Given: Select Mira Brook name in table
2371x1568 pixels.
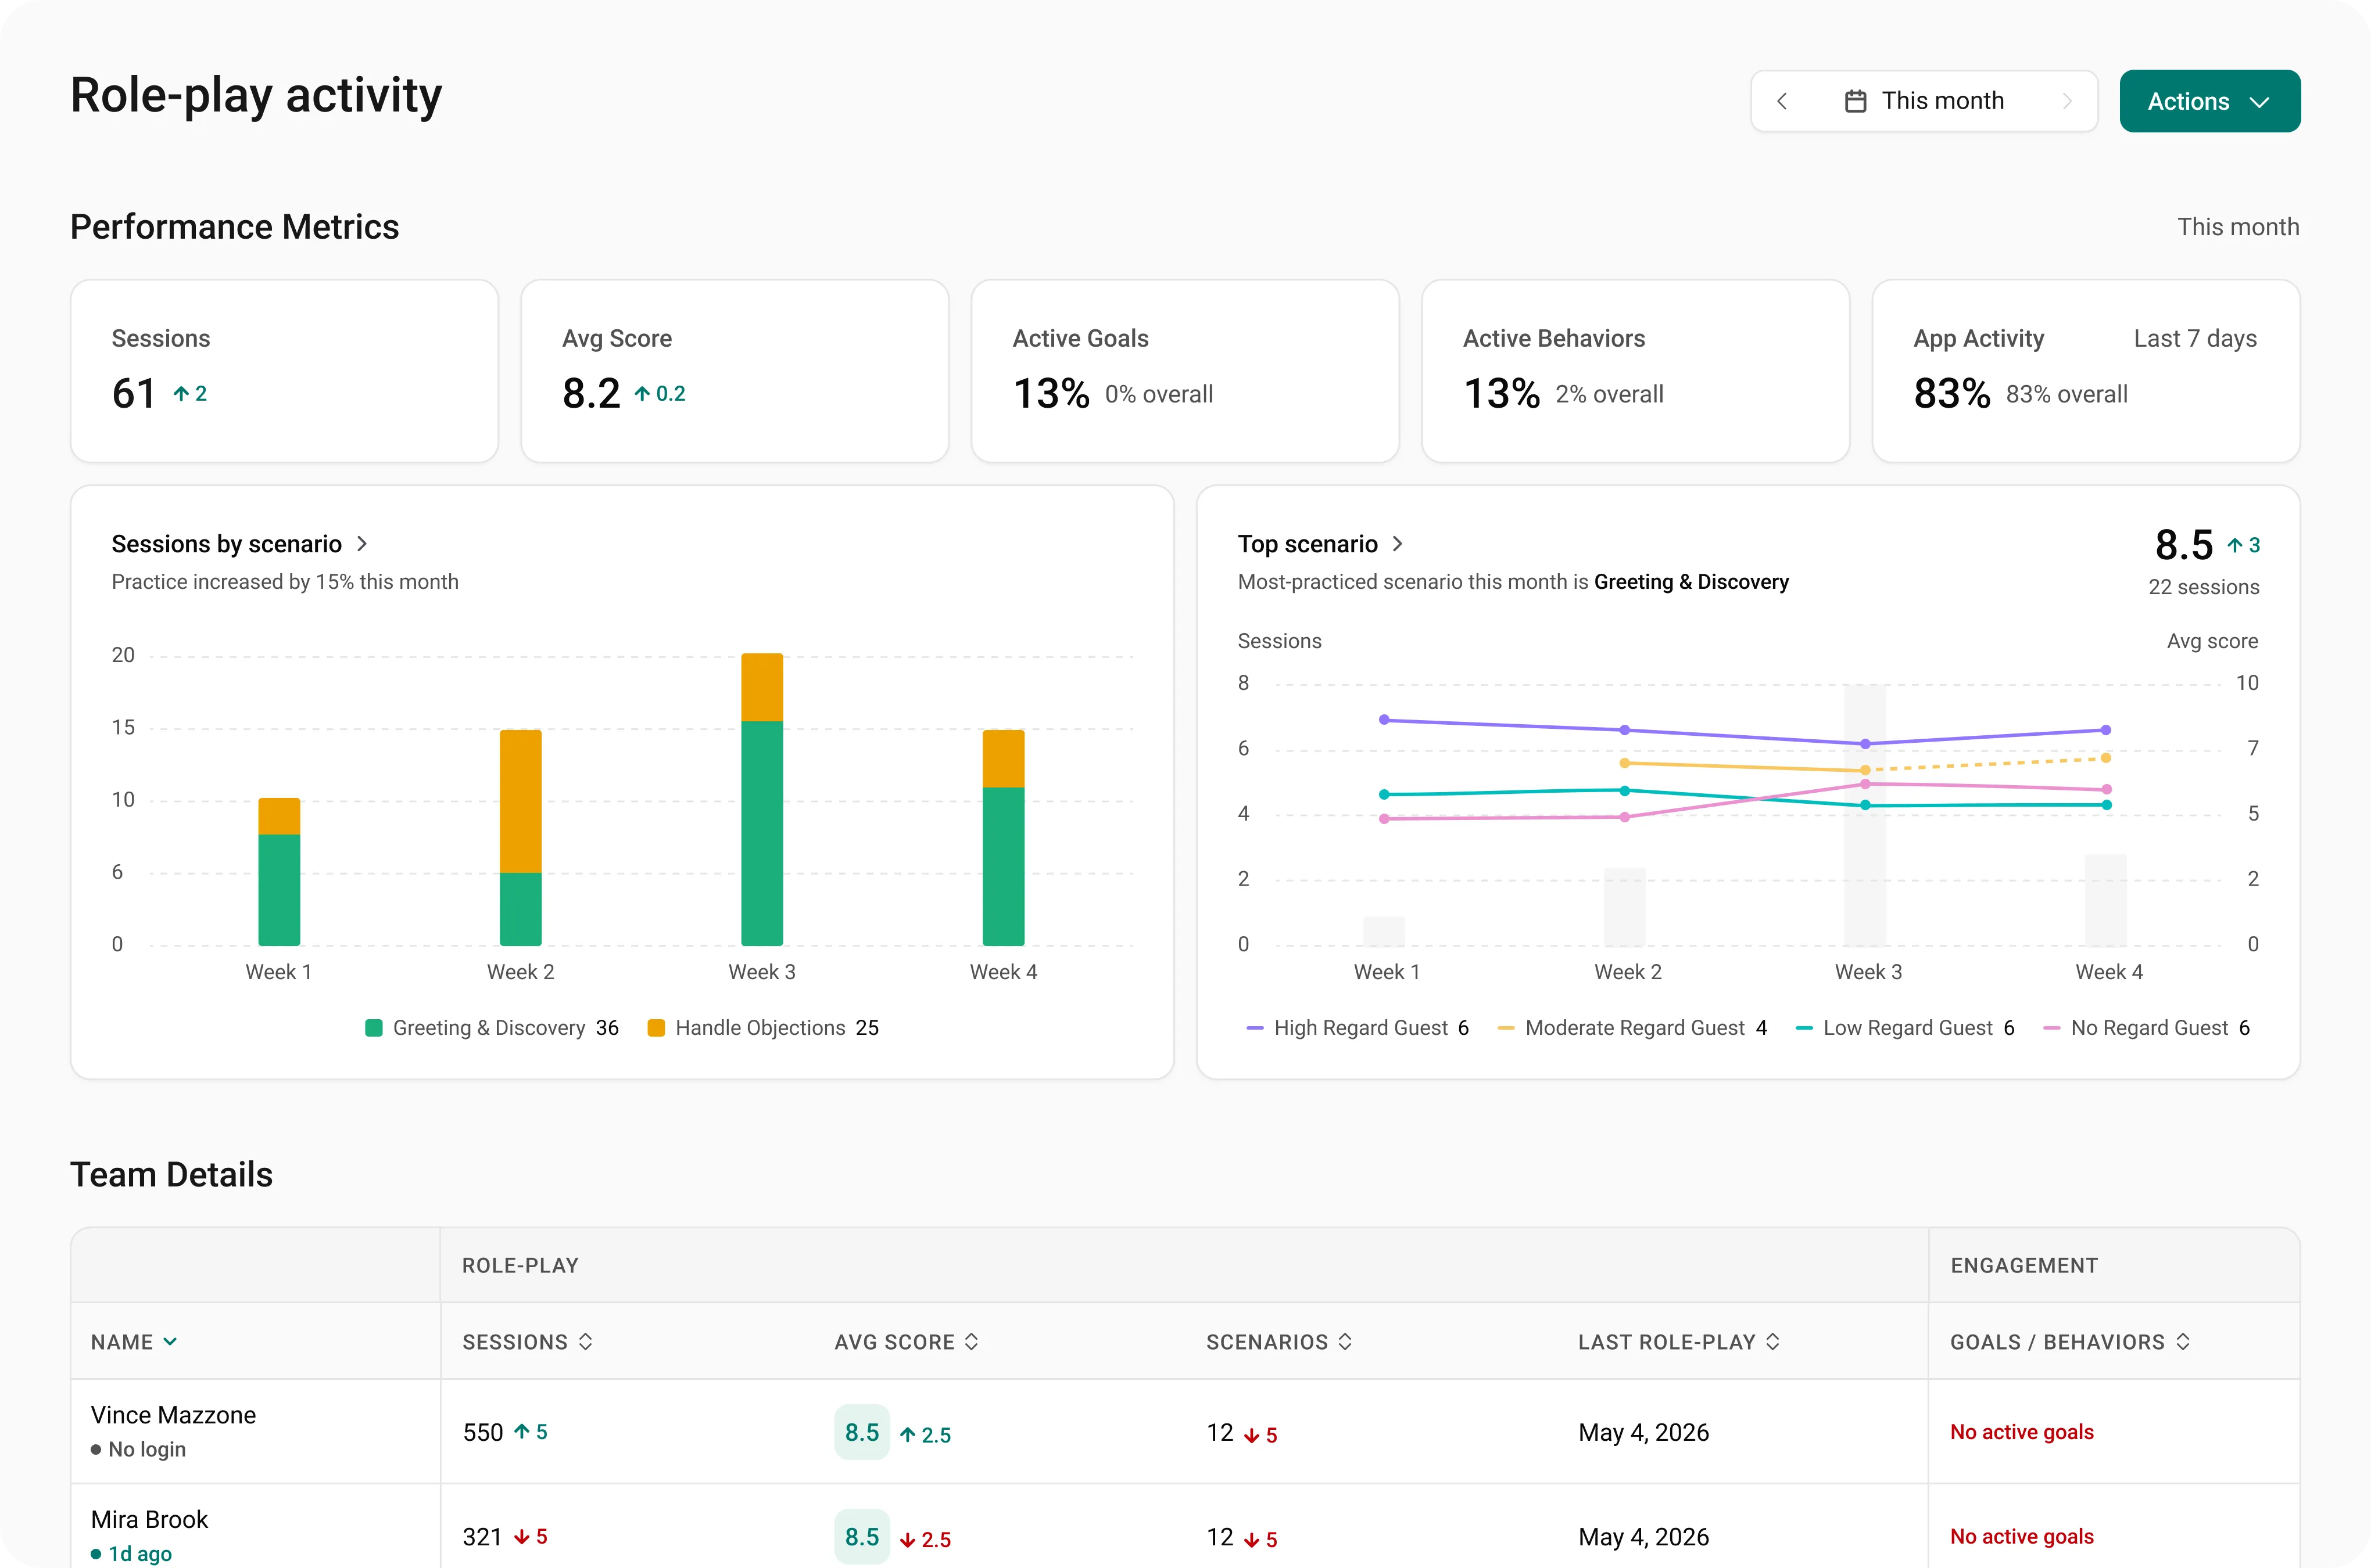Looking at the screenshot, I should click(149, 1520).
